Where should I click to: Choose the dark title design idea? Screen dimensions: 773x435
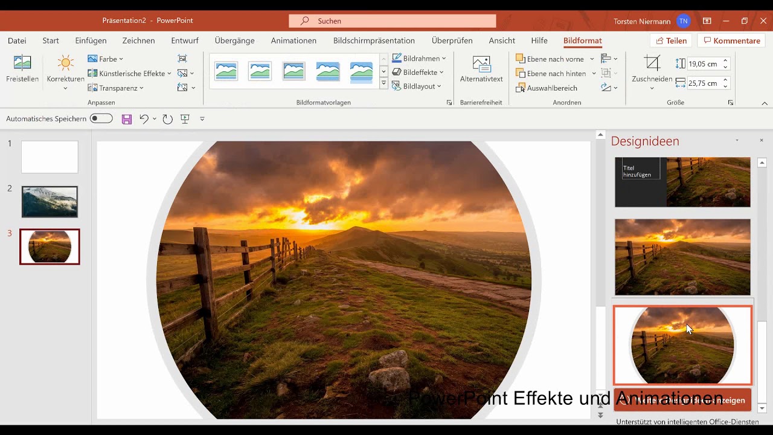682,182
